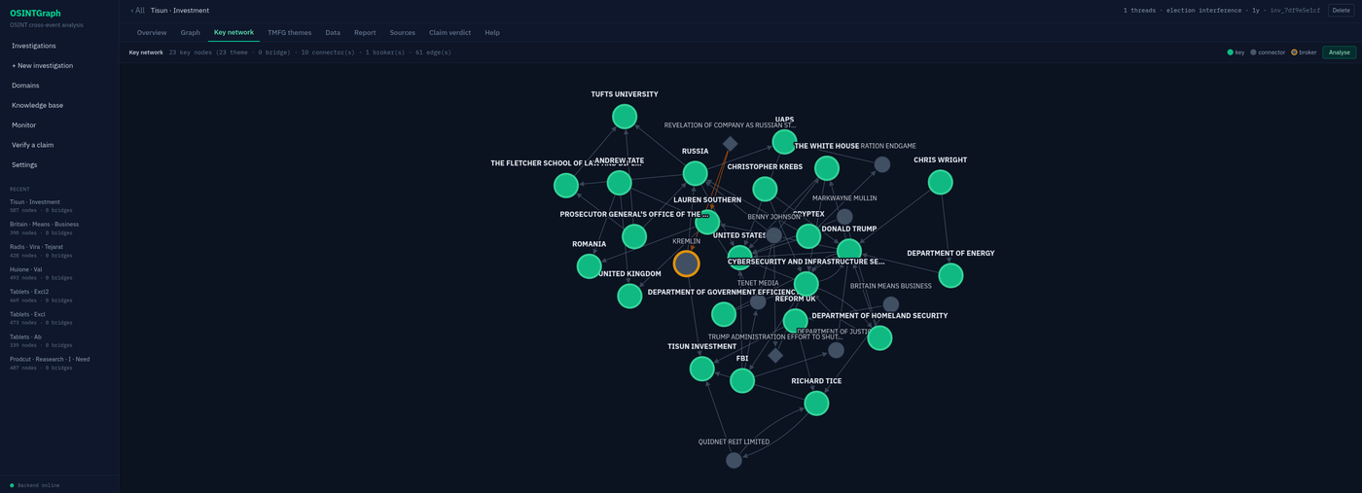Viewport: 1362px width, 493px height.
Task: Click the Richard Tice node
Action: 816,403
